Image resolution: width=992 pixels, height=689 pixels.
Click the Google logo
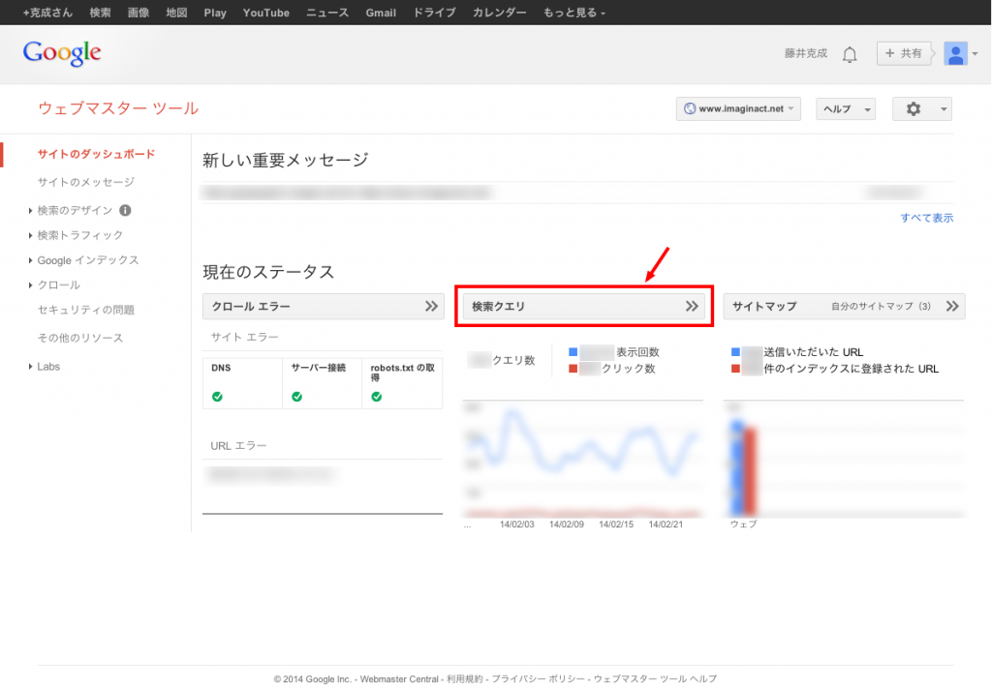[x=62, y=53]
